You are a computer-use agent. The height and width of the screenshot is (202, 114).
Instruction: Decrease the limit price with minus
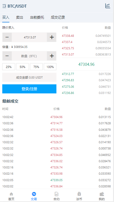coord(7,37)
